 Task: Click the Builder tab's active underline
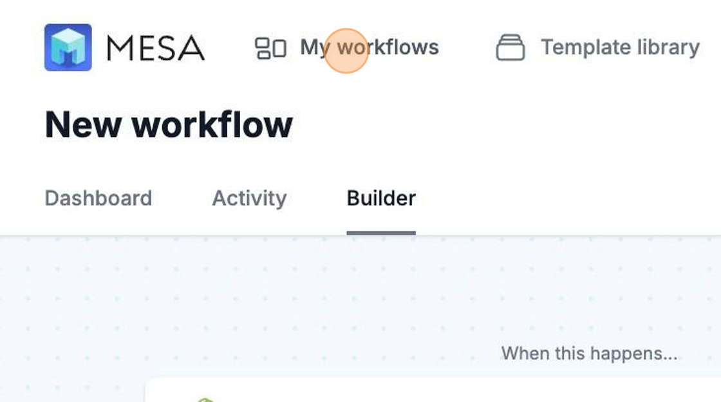[381, 233]
